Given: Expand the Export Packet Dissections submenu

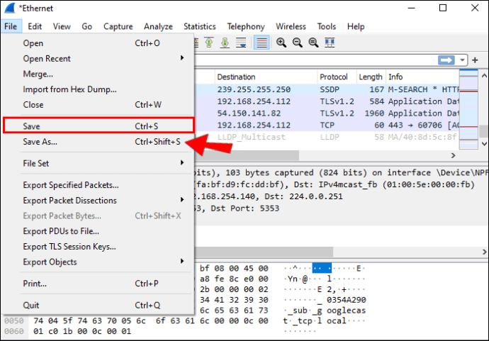Looking at the screenshot, I should pyautogui.click(x=99, y=201).
